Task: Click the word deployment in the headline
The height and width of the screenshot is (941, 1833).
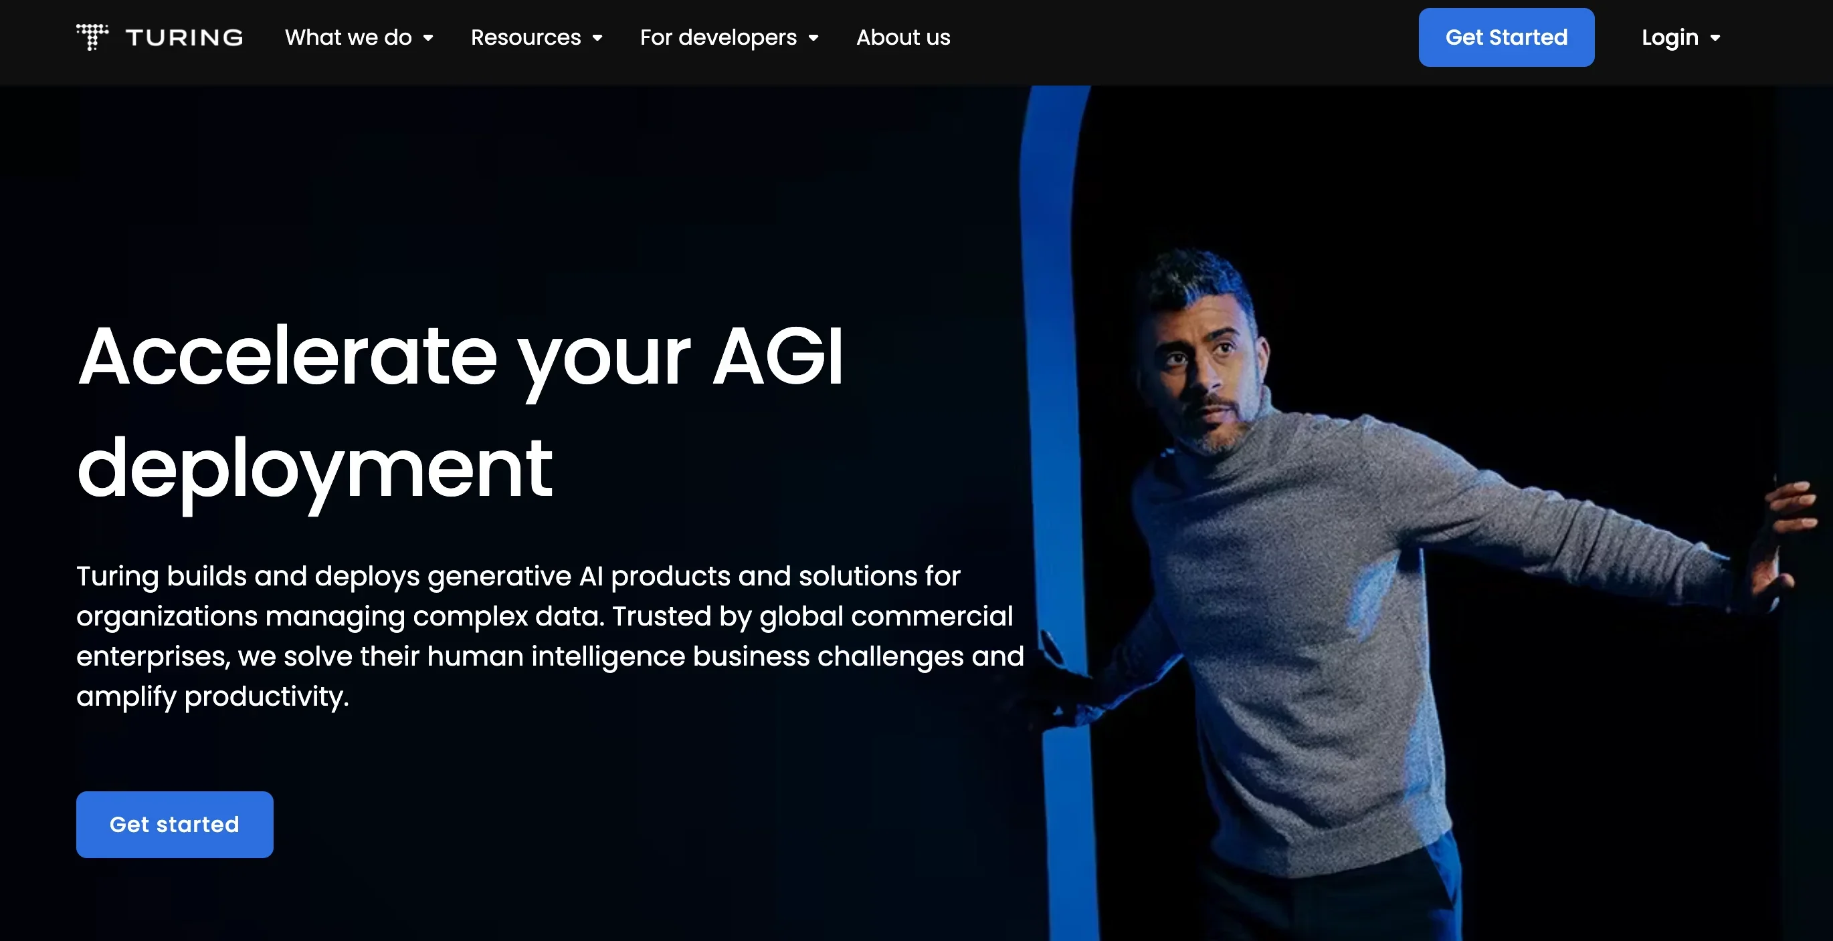Action: (x=314, y=469)
